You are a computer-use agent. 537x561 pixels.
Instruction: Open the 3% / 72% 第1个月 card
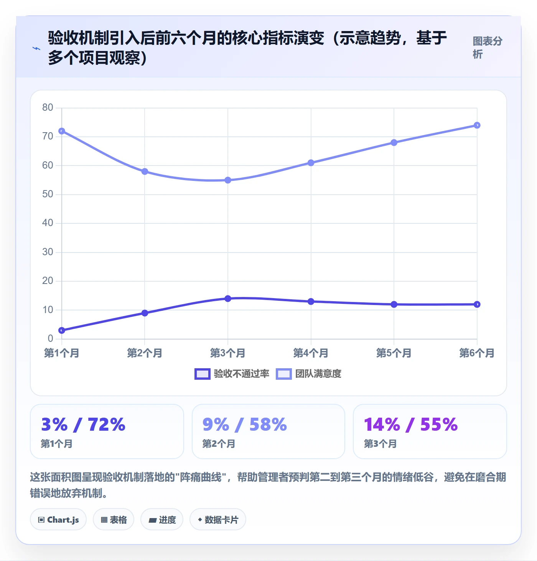click(107, 431)
